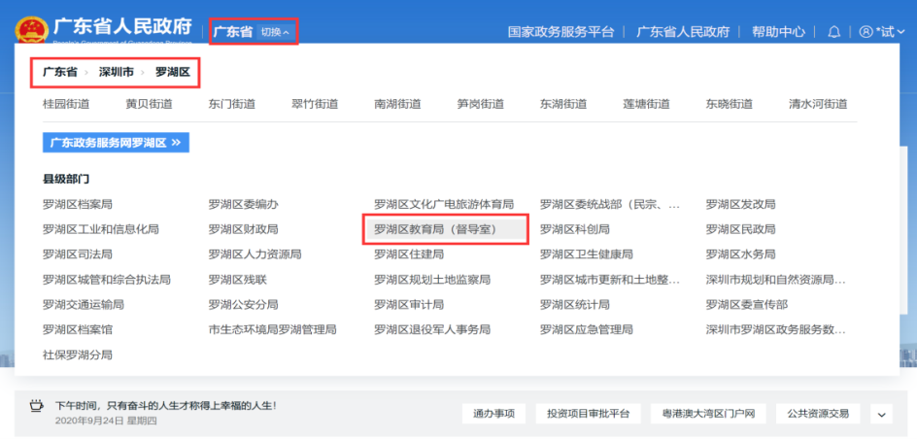Viewport: 917px width, 439px height.
Task: Select 罗湖区 in breadcrumb
Action: point(173,73)
